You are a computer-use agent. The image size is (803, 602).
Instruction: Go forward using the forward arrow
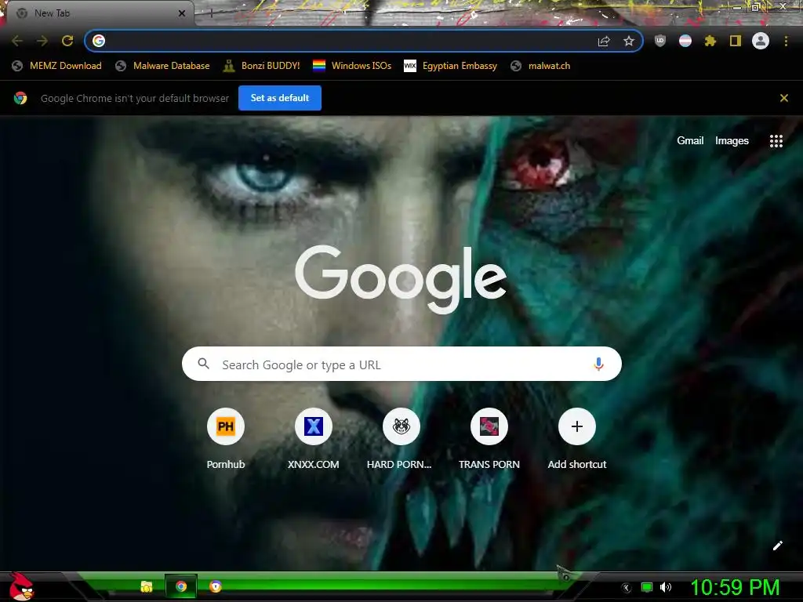point(42,41)
